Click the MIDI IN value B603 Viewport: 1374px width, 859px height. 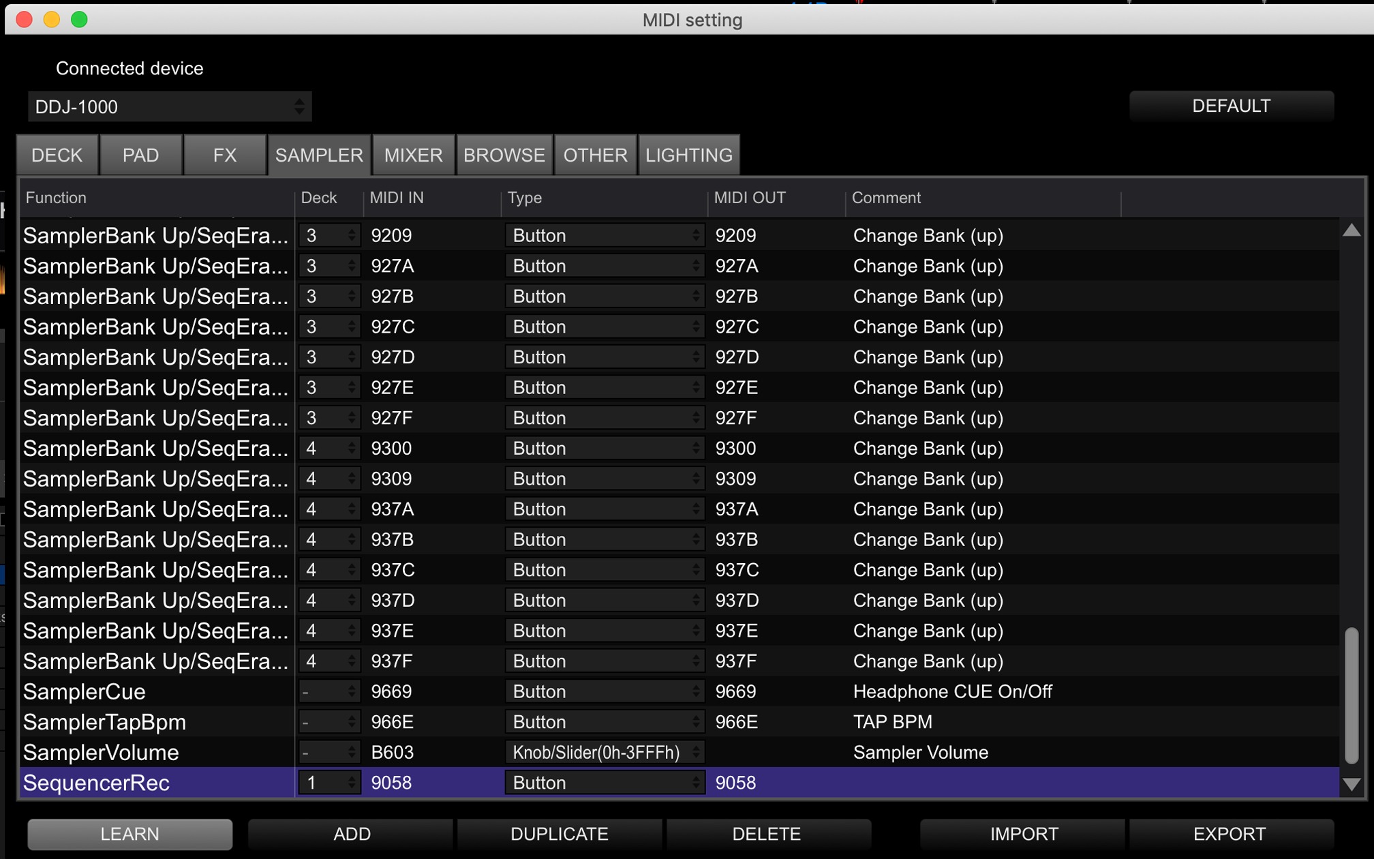click(393, 753)
